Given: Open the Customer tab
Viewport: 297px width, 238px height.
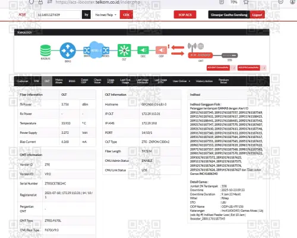Looking at the screenshot, I should (23, 81).
